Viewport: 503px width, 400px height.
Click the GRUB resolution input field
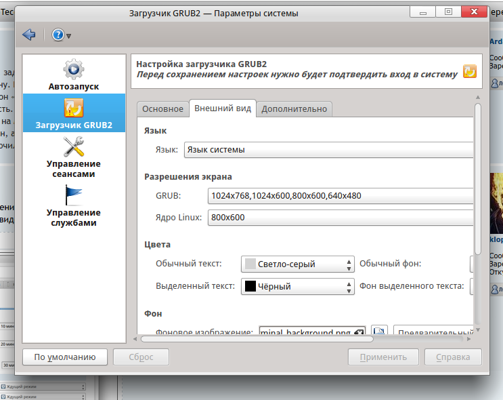[341, 196]
